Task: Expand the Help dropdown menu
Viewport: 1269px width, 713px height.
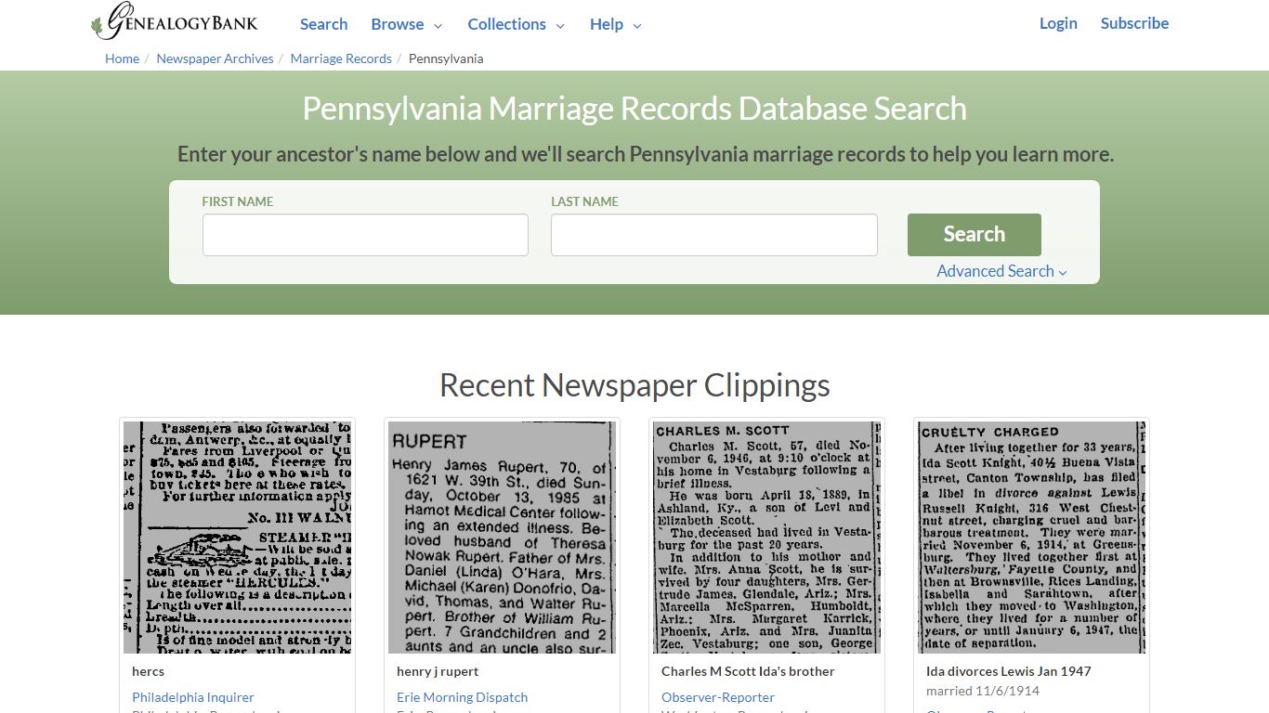Action: coord(616,24)
